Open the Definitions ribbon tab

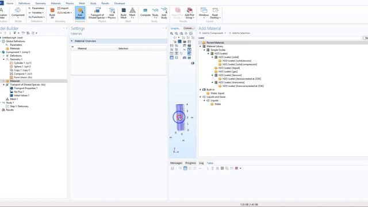click(24, 3)
